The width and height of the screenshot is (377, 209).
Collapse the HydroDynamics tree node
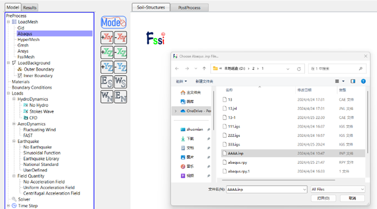[x=14, y=99]
